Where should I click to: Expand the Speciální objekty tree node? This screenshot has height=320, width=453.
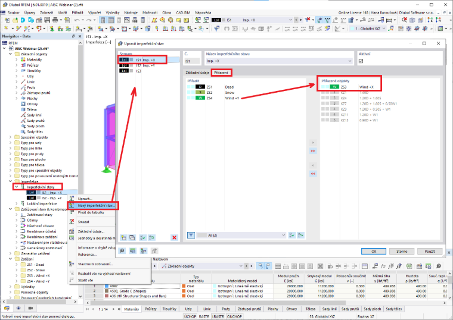10,137
